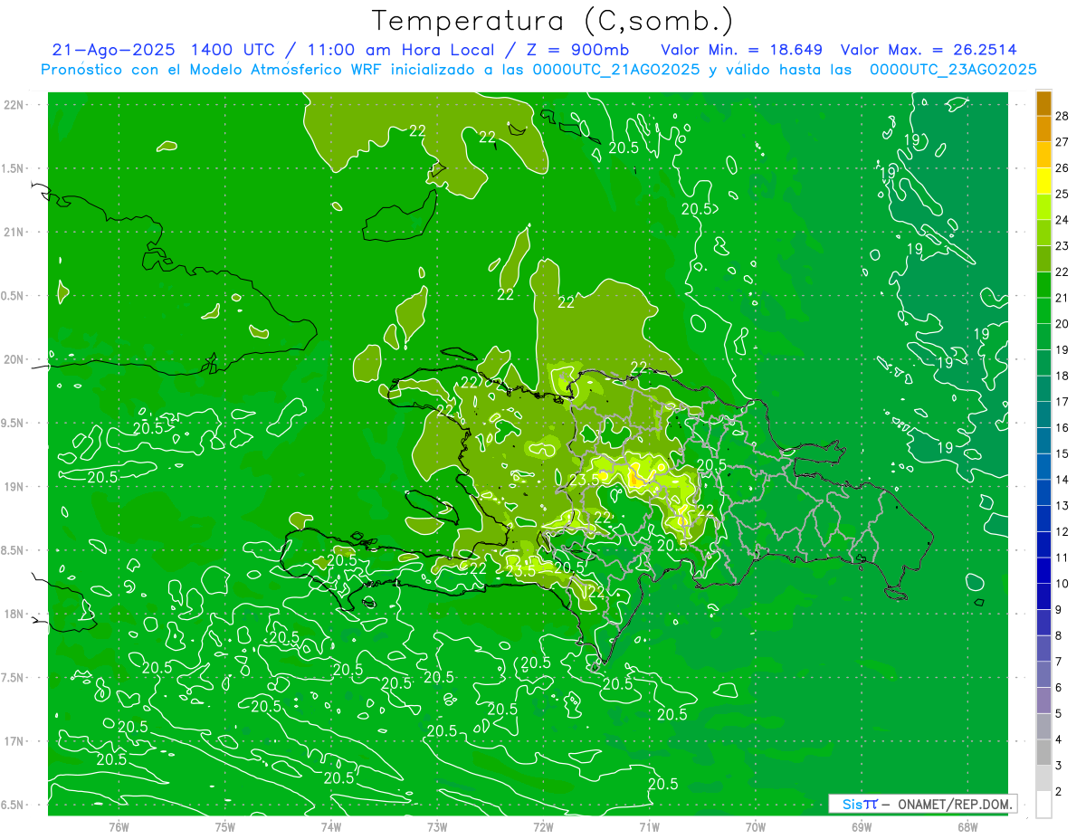This screenshot has width=1086, height=839.
Task: Click the '74W' longitude axis label
Action: coord(331,826)
